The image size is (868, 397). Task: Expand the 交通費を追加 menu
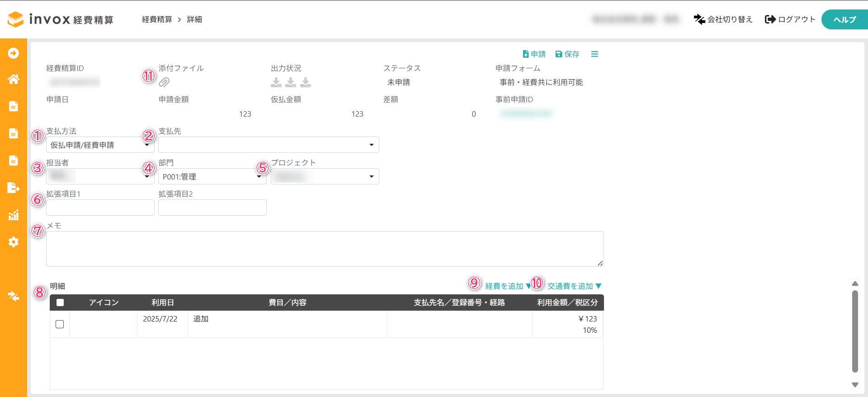click(574, 286)
